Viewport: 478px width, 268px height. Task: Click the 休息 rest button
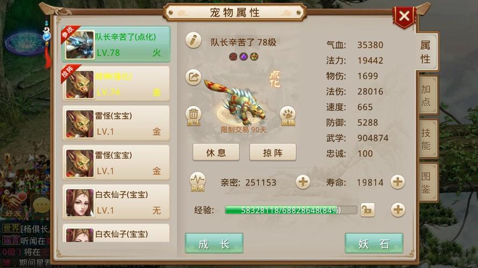[216, 152]
